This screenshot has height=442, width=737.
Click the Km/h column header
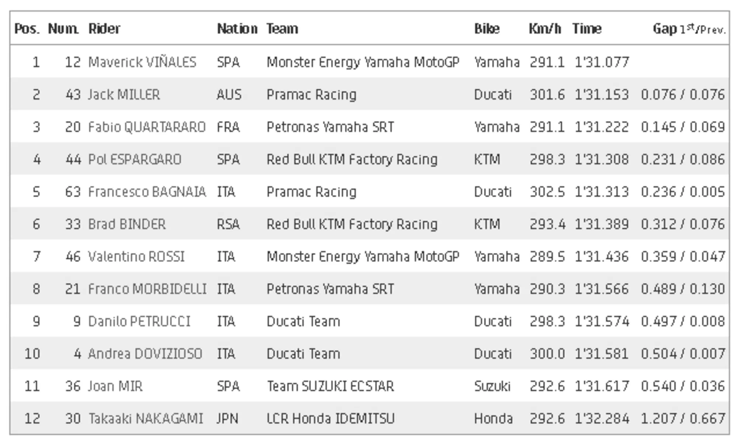[545, 29]
